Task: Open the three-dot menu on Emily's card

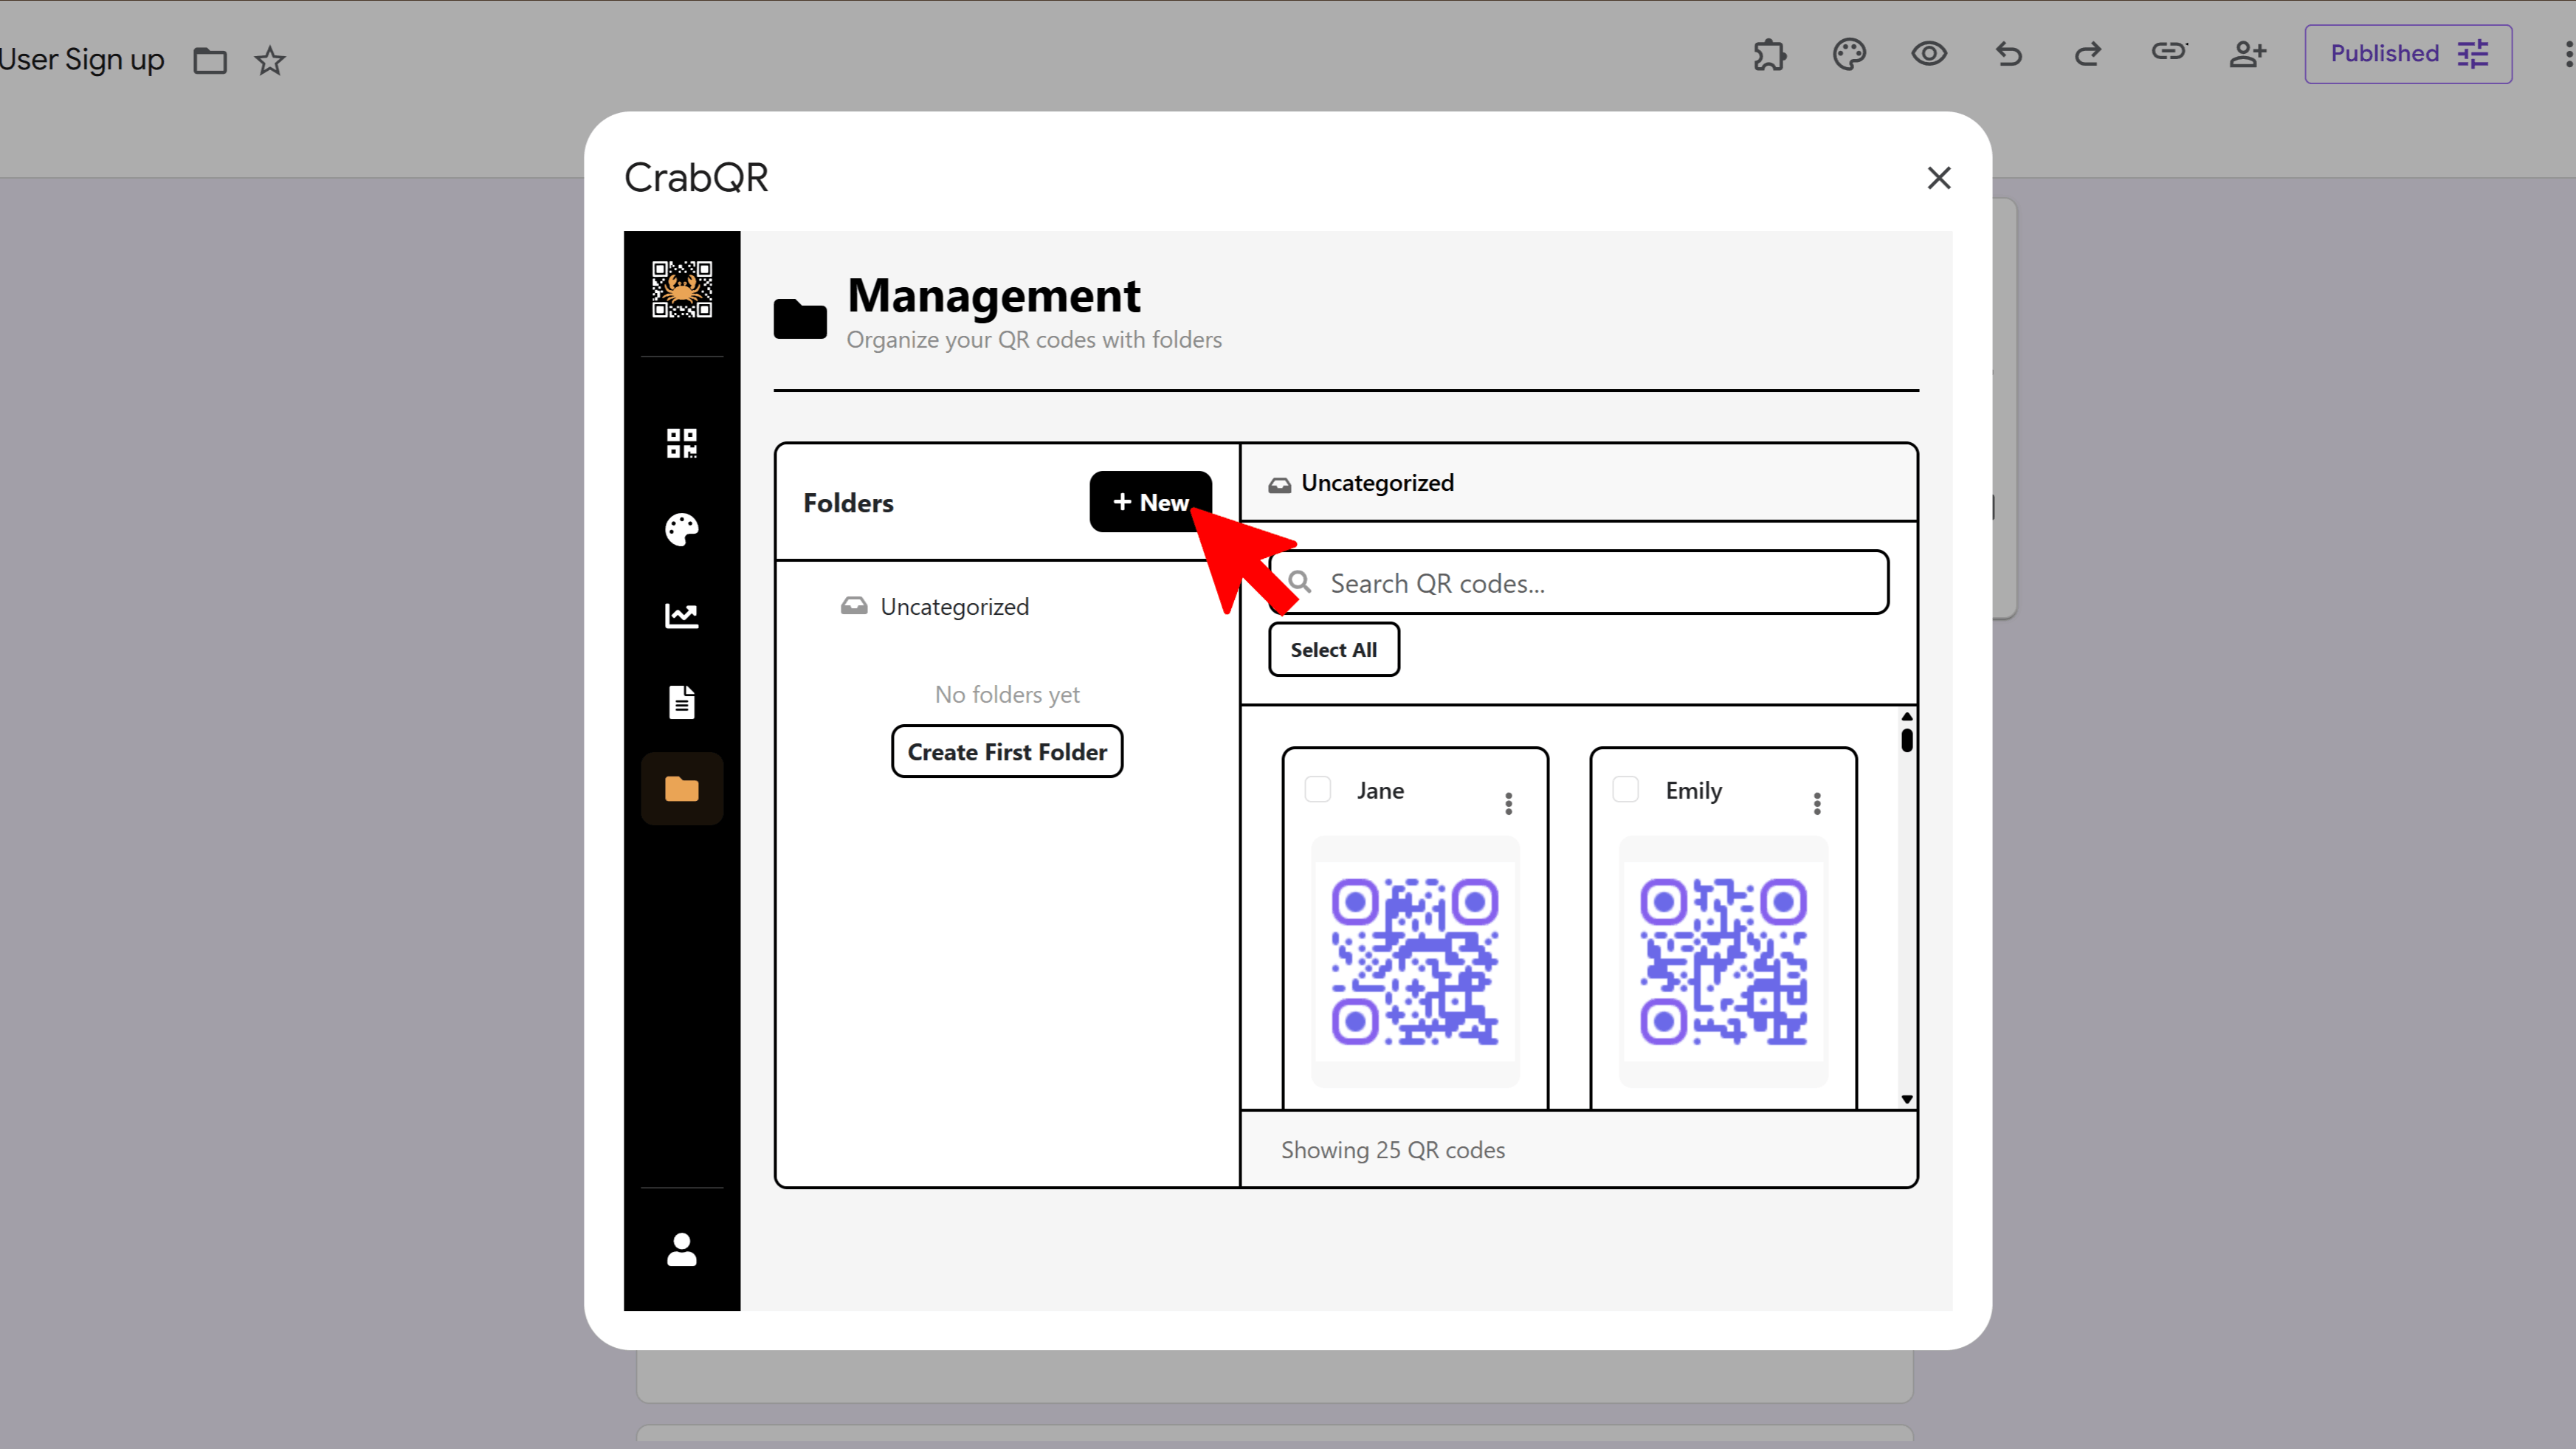Action: (1817, 802)
